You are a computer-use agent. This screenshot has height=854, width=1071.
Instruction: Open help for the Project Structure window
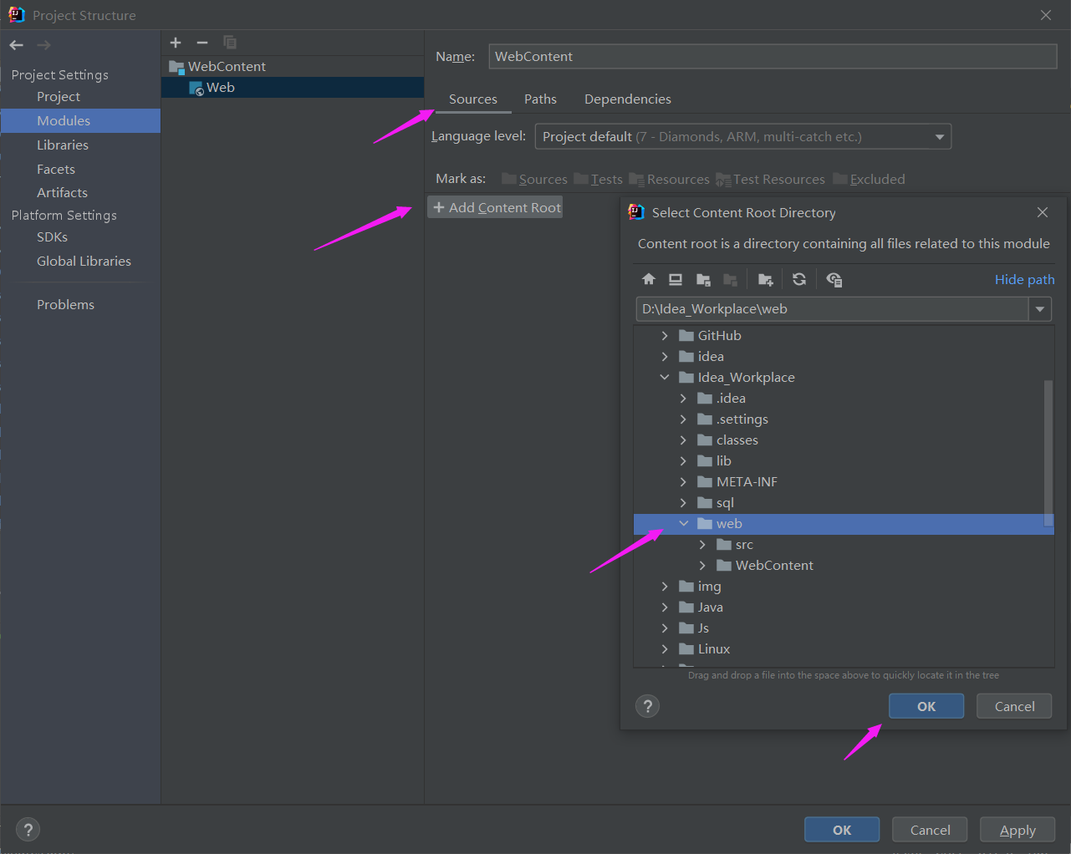[28, 830]
